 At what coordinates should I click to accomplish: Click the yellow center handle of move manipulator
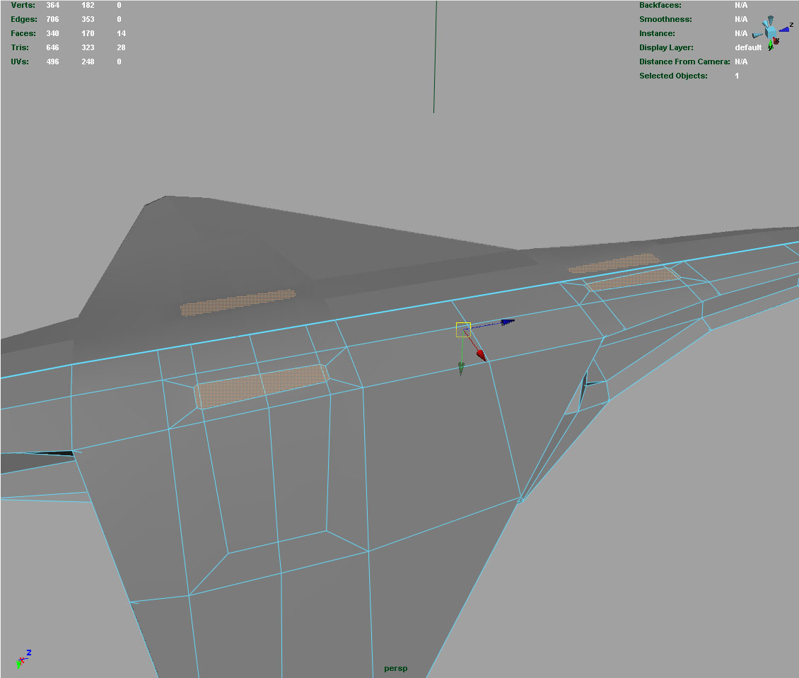click(463, 329)
